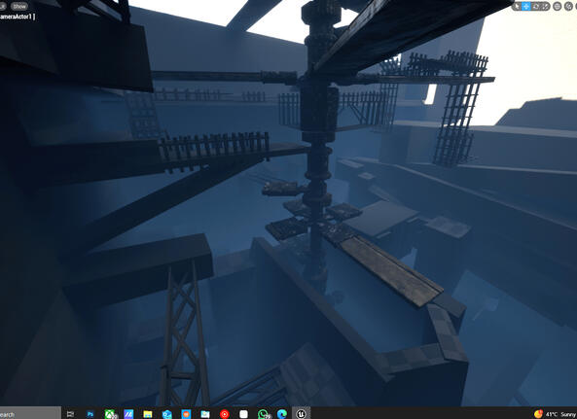Toggle surface snapping icon in viewport toolbar
Image resolution: width=577 pixels, height=419 pixels.
click(x=568, y=6)
